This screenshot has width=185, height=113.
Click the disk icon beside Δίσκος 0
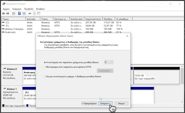pyautogui.click(x=5, y=68)
